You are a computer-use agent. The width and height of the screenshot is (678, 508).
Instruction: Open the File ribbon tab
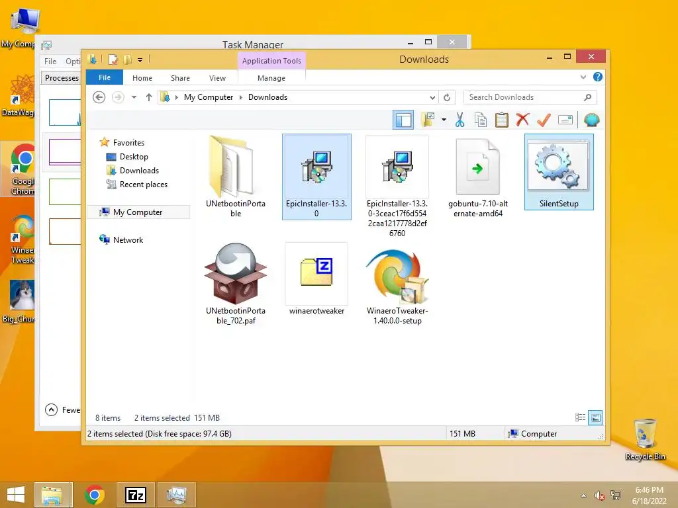[x=105, y=77]
